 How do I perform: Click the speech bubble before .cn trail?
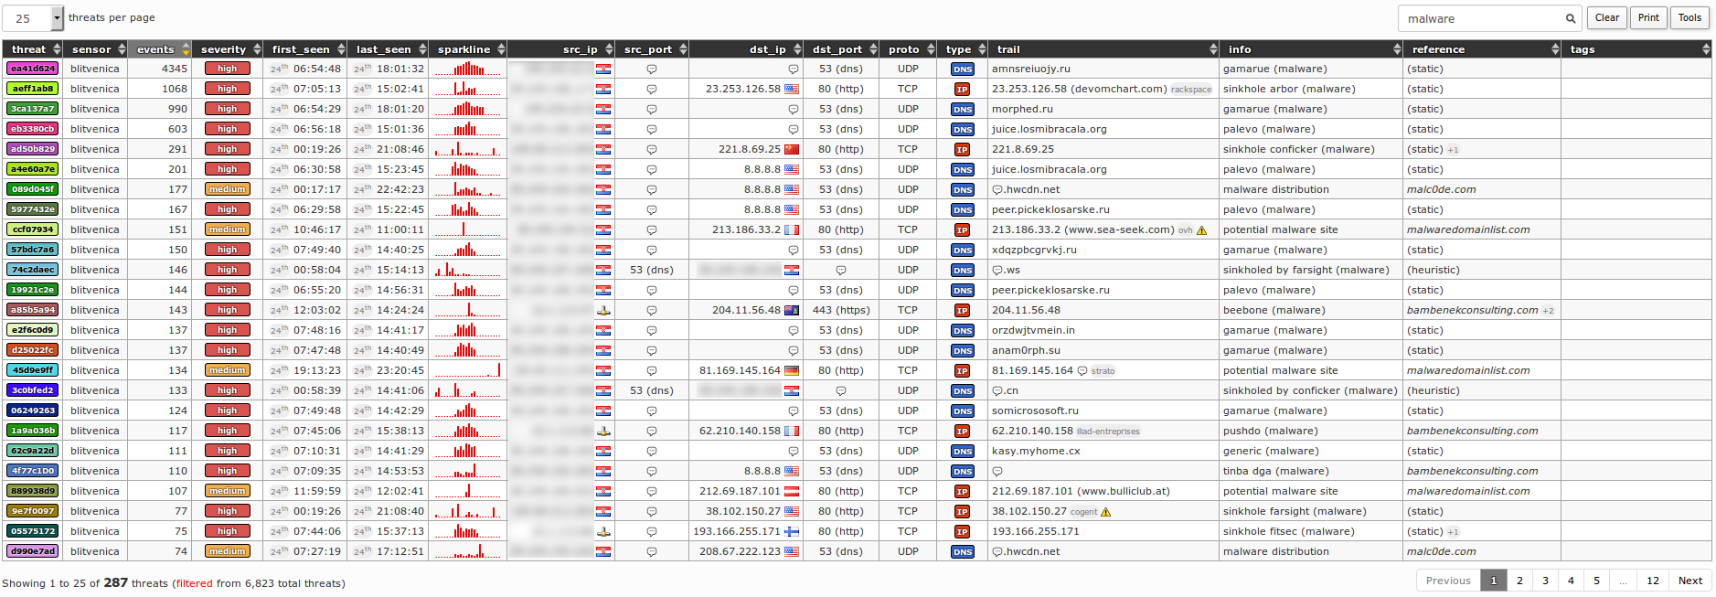click(997, 391)
